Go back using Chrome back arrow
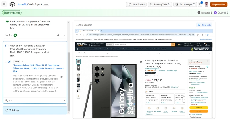Image resolution: width=230 pixels, height=129 pixels. pyautogui.click(x=77, y=35)
